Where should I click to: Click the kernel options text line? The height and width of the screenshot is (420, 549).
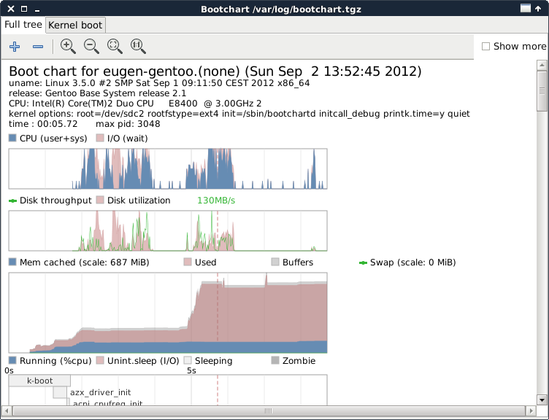pyautogui.click(x=239, y=114)
